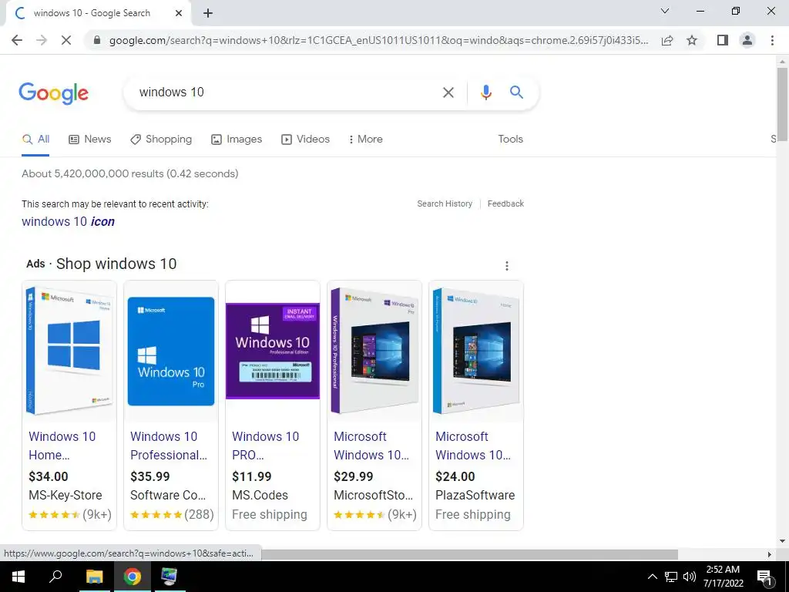This screenshot has width=789, height=592.
Task: Open network status tray icon
Action: (x=671, y=577)
